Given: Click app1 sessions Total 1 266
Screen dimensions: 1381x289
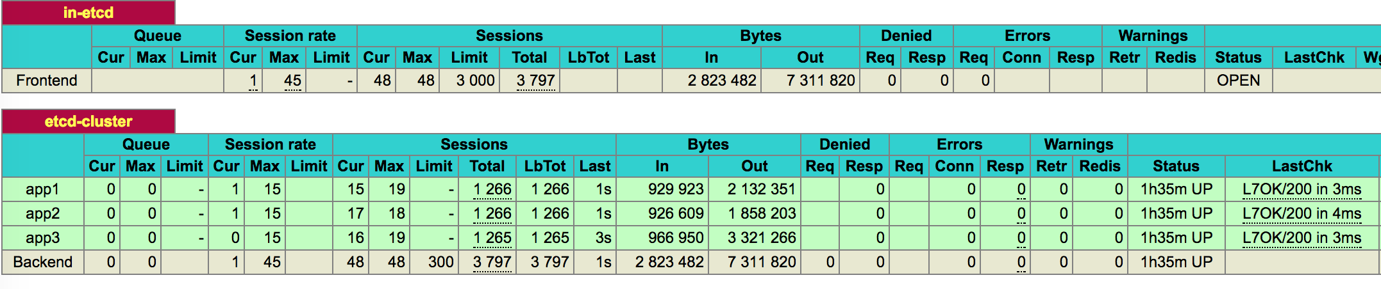Looking at the screenshot, I should click(492, 189).
